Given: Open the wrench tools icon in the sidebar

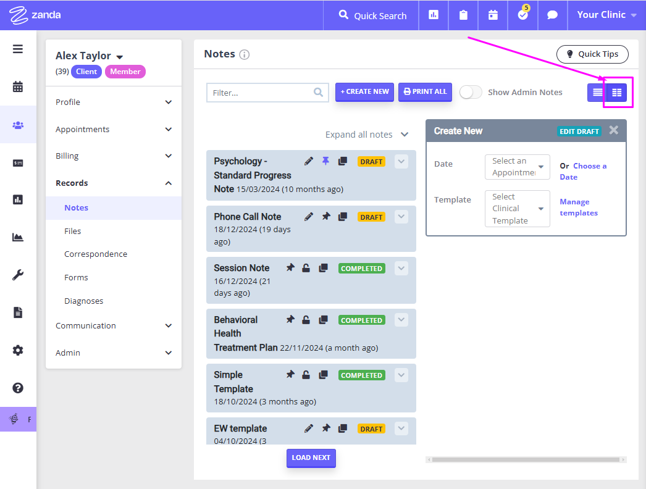Looking at the screenshot, I should coord(17,274).
